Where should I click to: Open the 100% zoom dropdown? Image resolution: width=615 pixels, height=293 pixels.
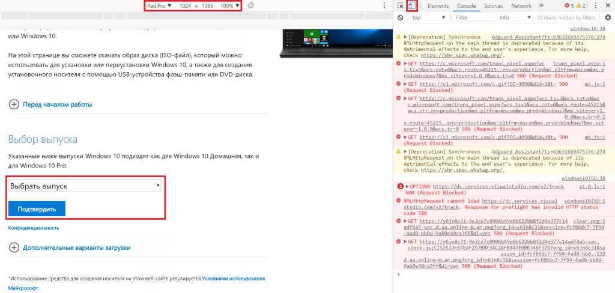(x=229, y=6)
